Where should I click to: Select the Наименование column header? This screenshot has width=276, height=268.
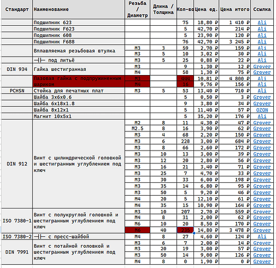[x=79, y=9]
